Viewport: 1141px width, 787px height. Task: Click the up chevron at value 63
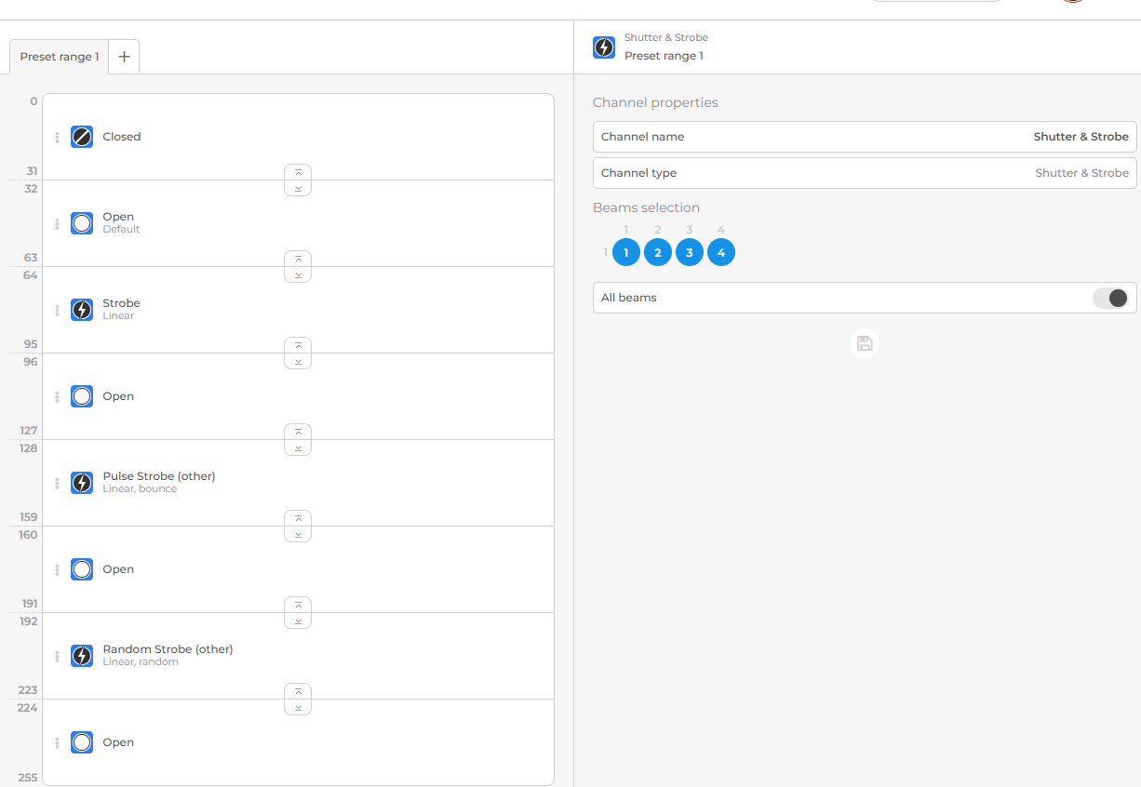pyautogui.click(x=298, y=259)
